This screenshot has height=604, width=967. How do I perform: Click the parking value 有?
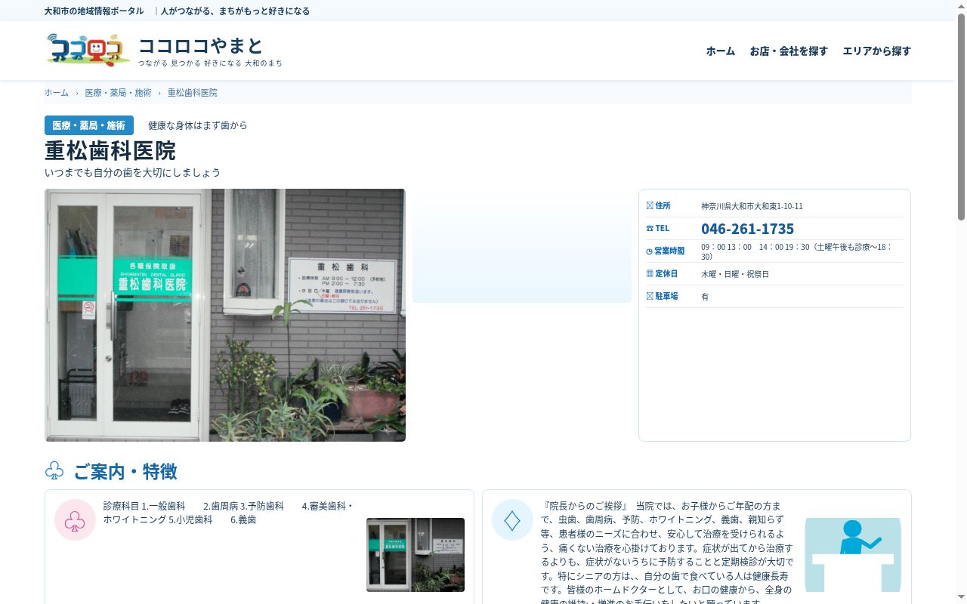click(705, 297)
